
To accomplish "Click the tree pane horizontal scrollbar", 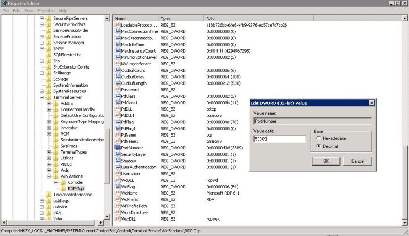I will pos(52,223).
